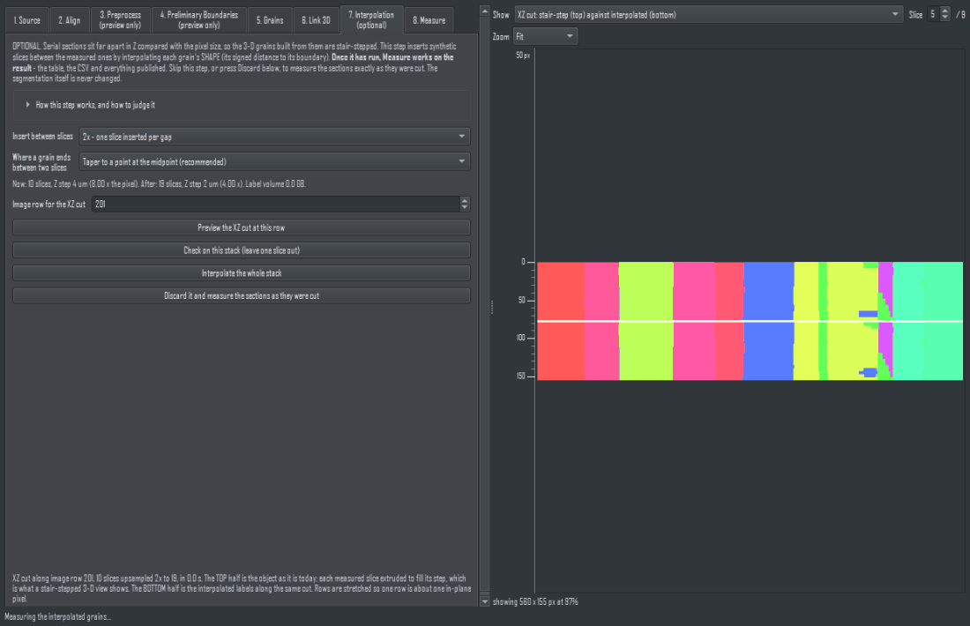Click 'Preview the XZ cut at this row'
This screenshot has height=626, width=970.
point(242,227)
